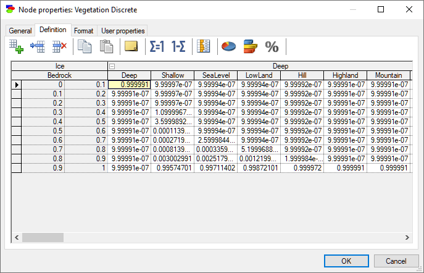
Task: Select the cell starting with 0.0008139
Action: pos(173,149)
